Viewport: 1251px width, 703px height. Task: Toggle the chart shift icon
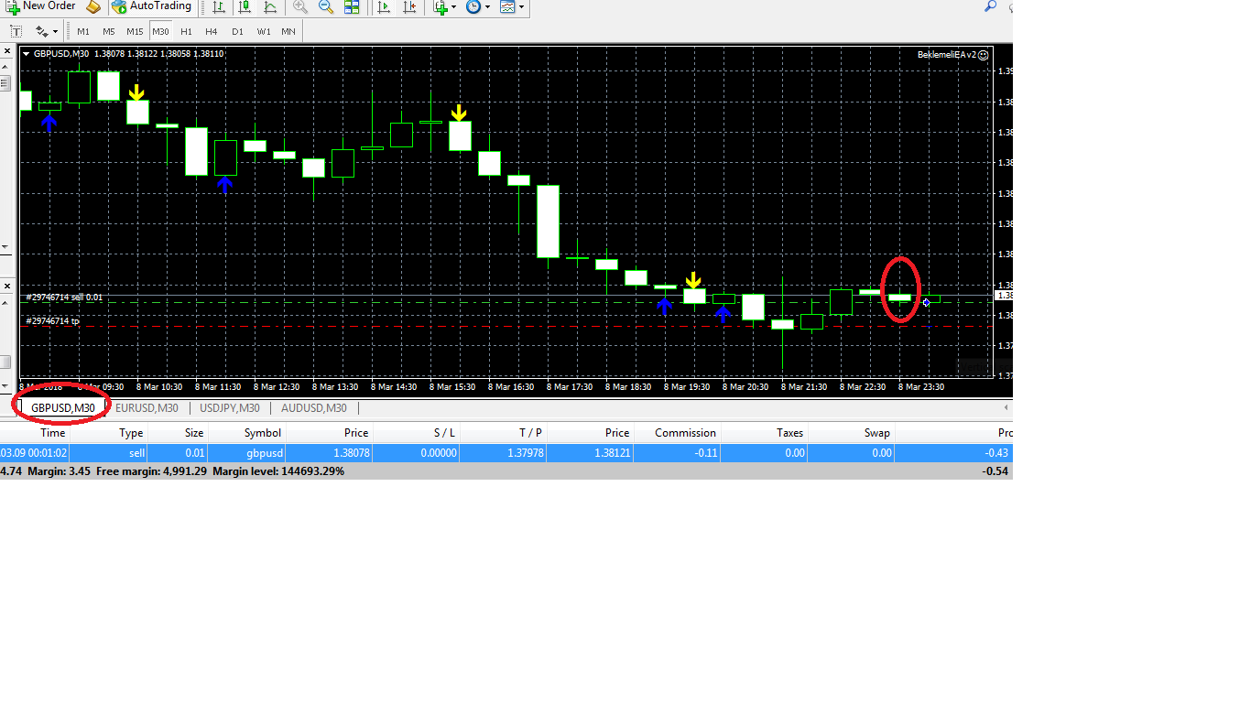click(409, 7)
